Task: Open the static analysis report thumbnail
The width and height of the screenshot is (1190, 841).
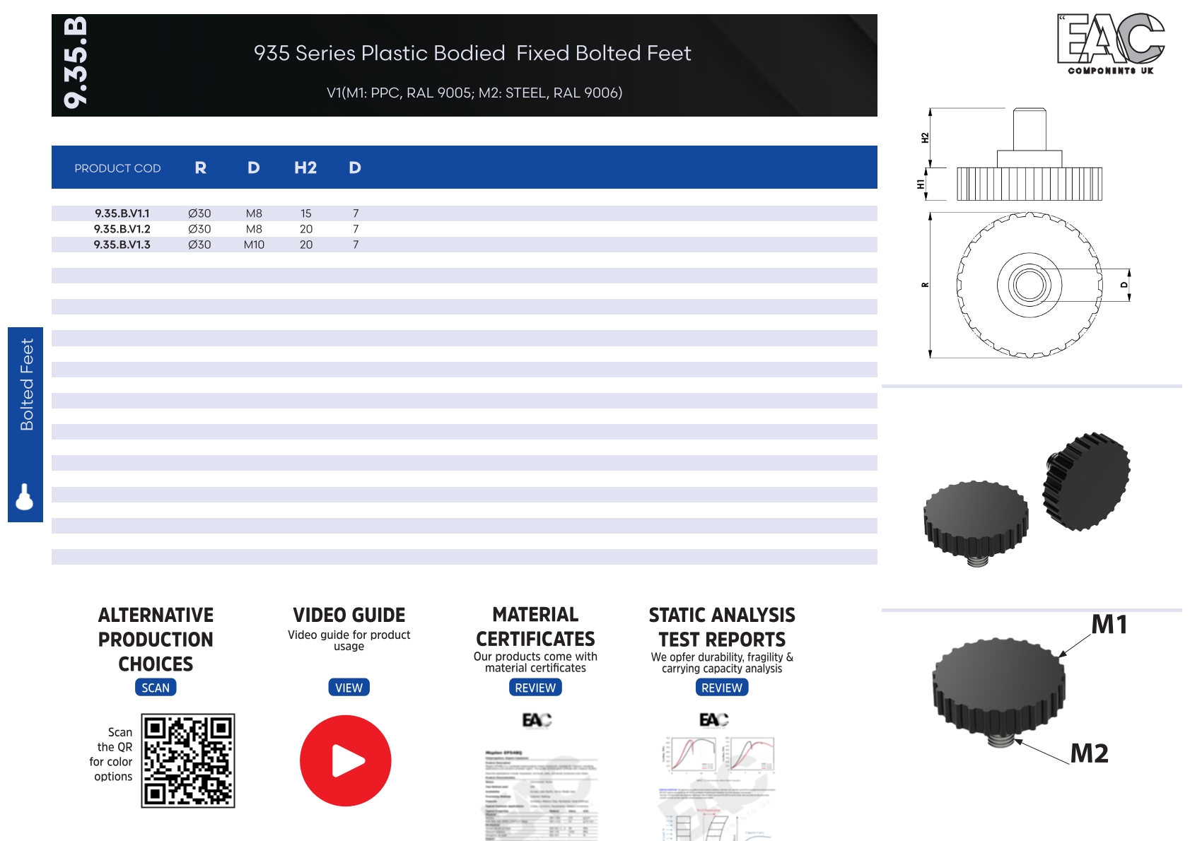Action: pyautogui.click(x=718, y=788)
